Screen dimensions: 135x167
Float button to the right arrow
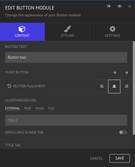point(127,73)
